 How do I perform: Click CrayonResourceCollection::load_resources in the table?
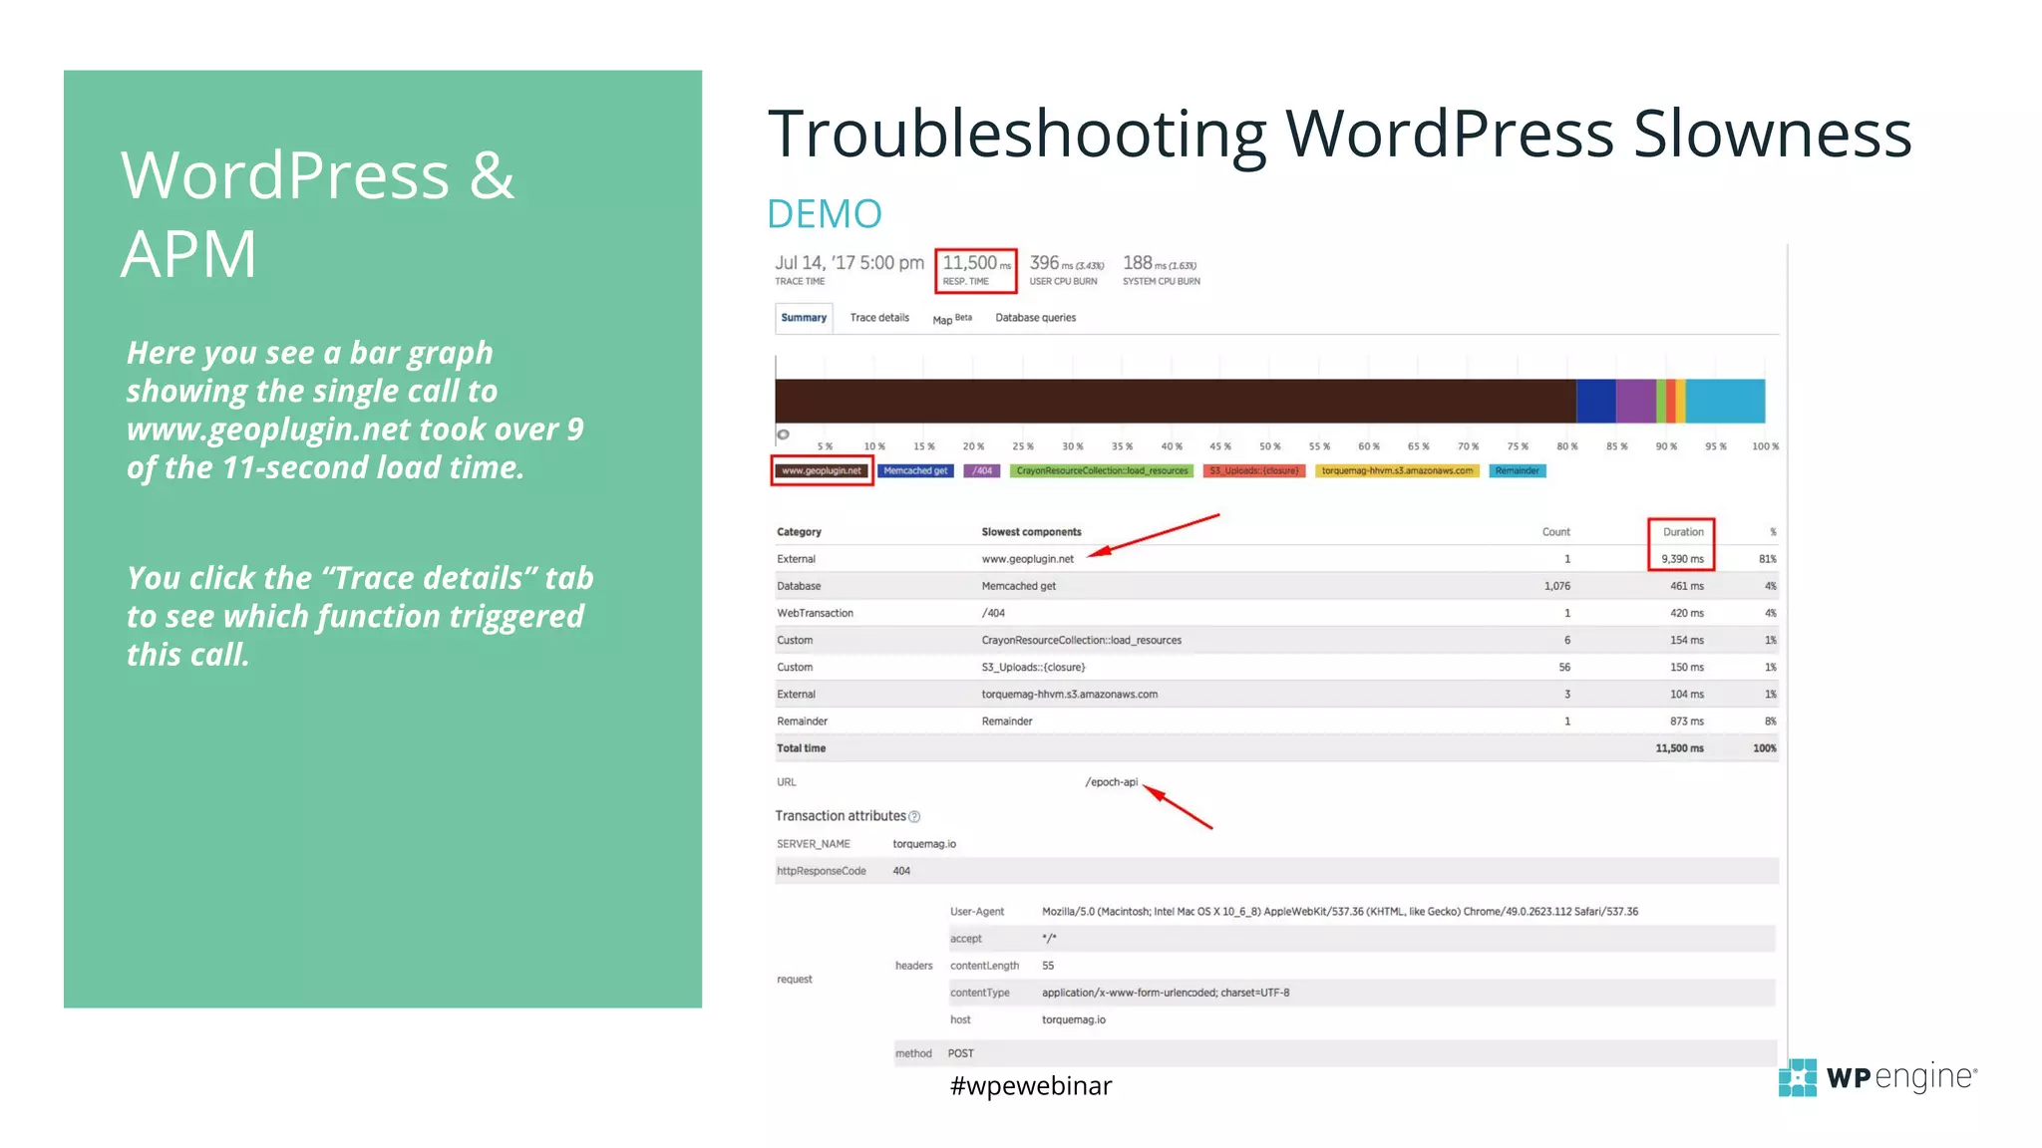point(1081,640)
